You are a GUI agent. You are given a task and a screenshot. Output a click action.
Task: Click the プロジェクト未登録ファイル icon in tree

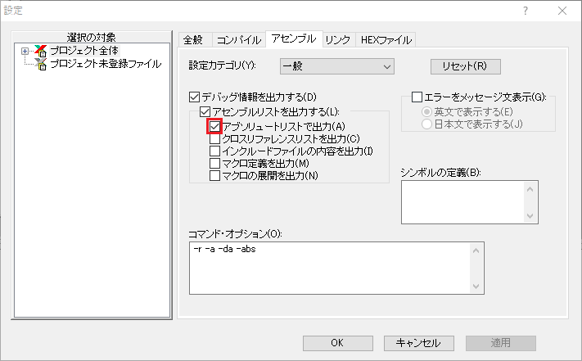pyautogui.click(x=41, y=64)
